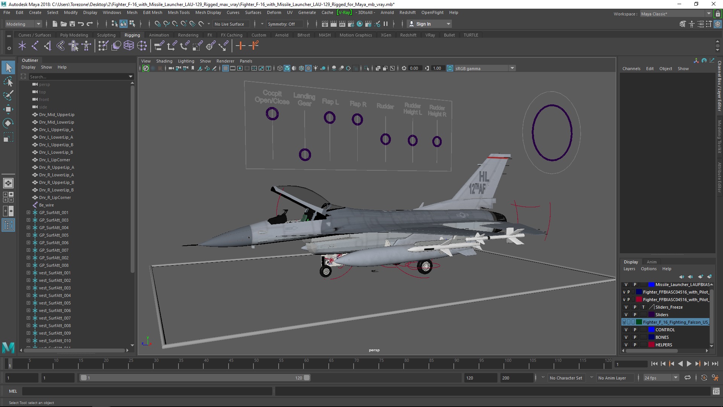
Task: Click the Render Current Frame clapper icon
Action: [x=334, y=24]
